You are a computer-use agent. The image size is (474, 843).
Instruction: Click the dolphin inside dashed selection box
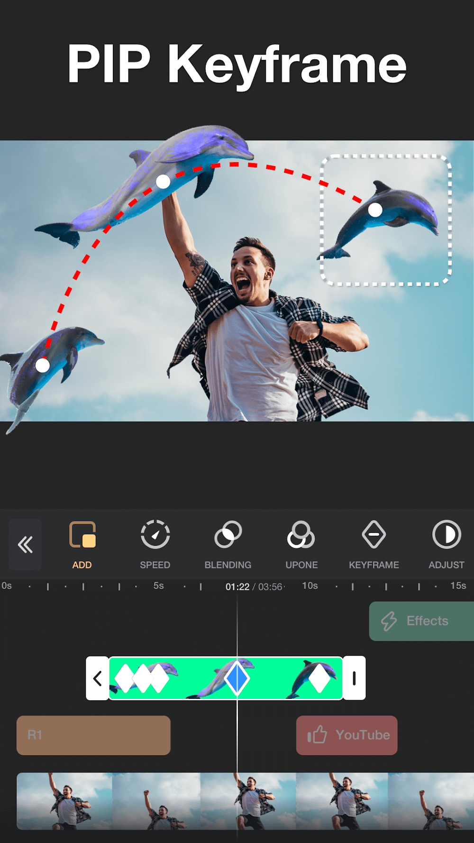click(x=386, y=220)
